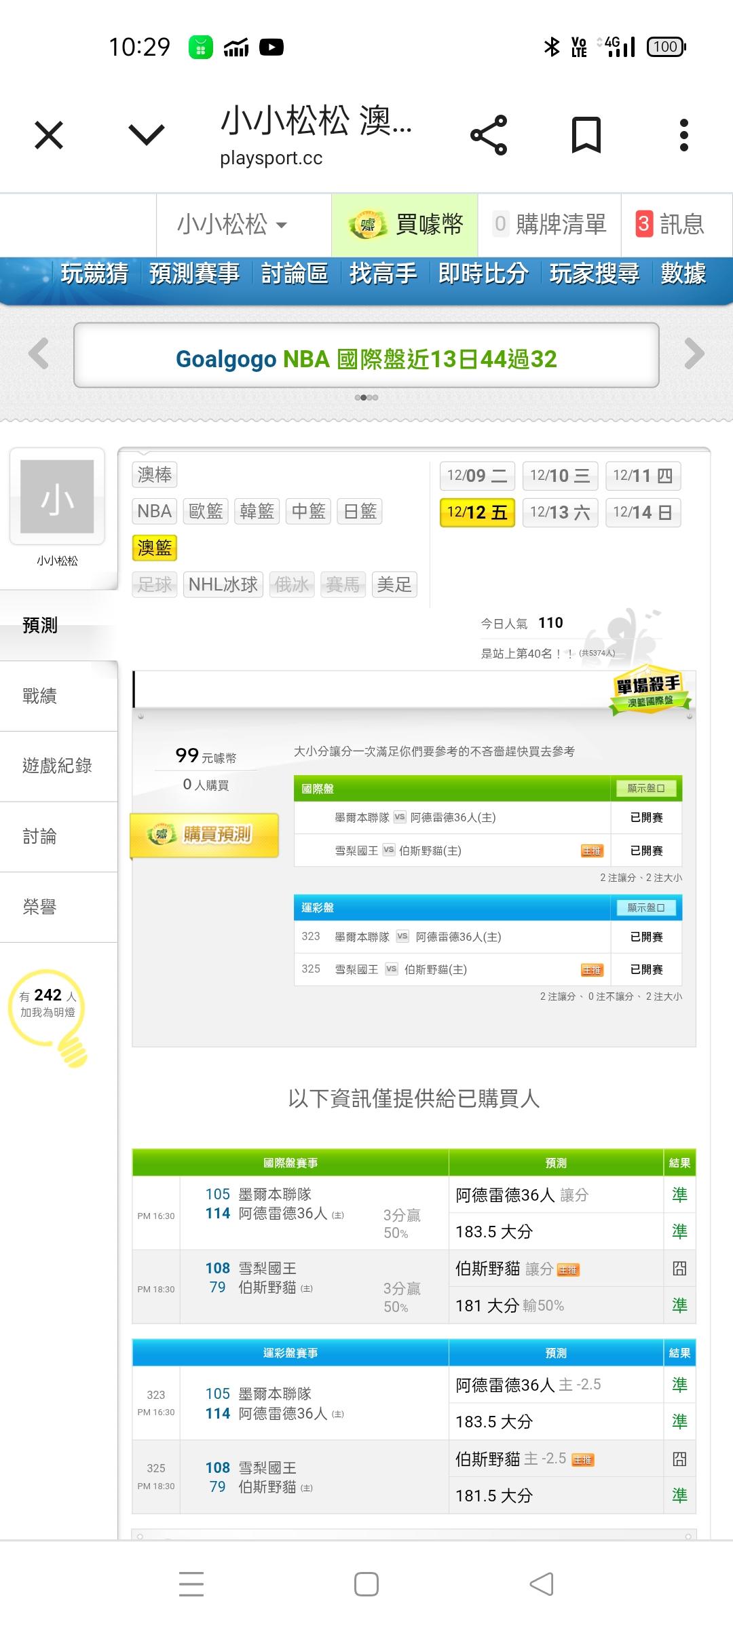The width and height of the screenshot is (733, 1629).
Task: Expand the downward chevron in browser bar
Action: pos(147,135)
